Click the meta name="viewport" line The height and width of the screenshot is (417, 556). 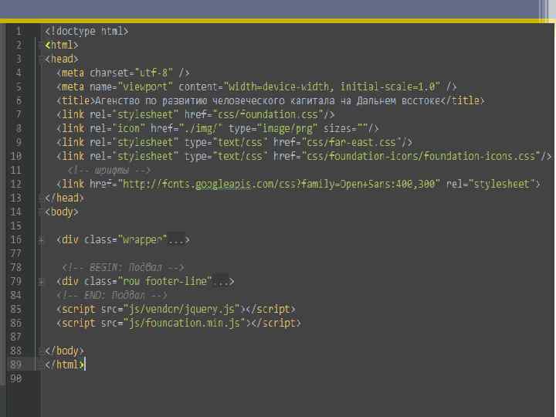256,86
